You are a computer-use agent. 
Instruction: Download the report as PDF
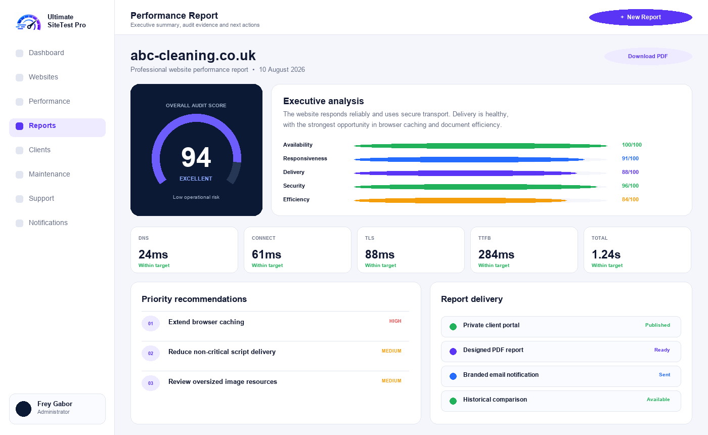coord(648,56)
